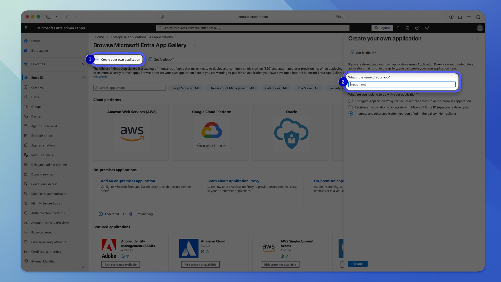Click Home breadcrumb link
This screenshot has width=501, height=282.
[x=99, y=37]
